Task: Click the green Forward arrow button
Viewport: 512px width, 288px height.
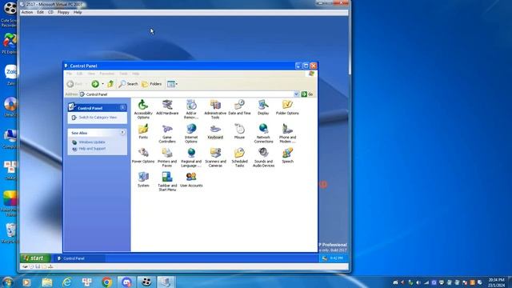Action: pos(95,84)
